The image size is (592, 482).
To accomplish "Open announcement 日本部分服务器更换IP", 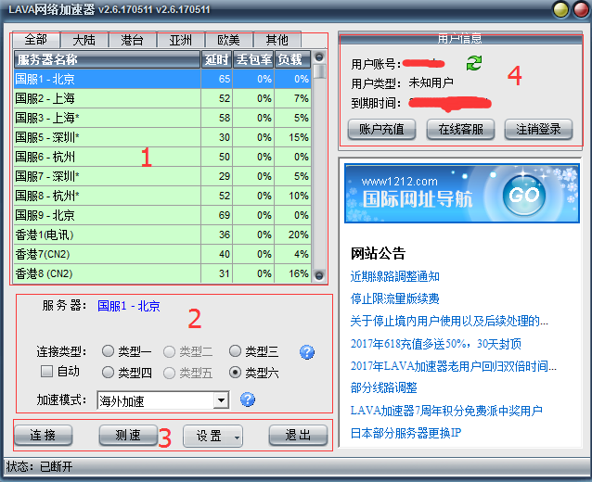I will (405, 433).
